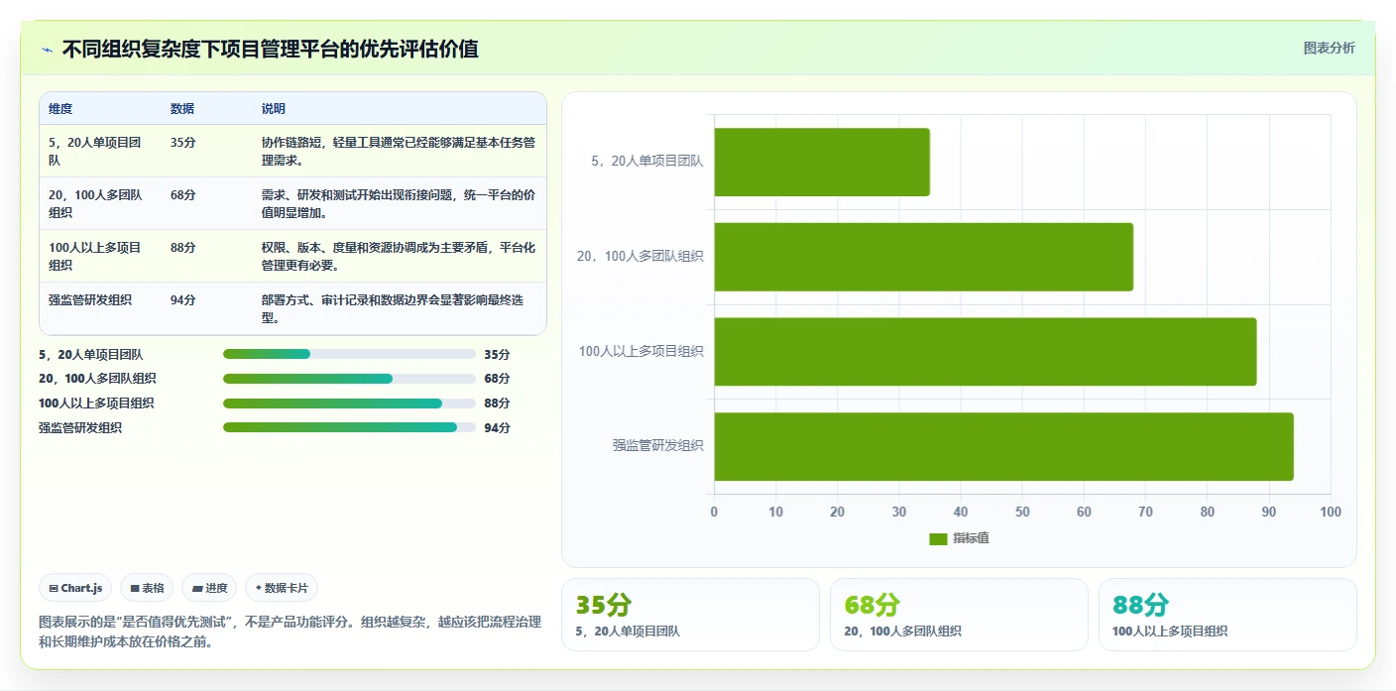Click the chart bar for 20，100人多团队组织
The image size is (1396, 691).
tap(923, 257)
